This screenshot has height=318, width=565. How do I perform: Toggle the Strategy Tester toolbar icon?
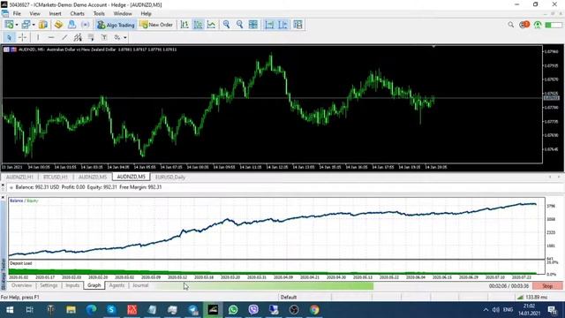[86, 25]
